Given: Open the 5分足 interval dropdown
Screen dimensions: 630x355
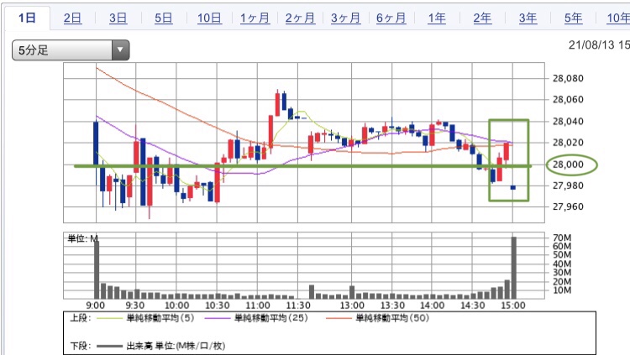Looking at the screenshot, I should coord(71,50).
